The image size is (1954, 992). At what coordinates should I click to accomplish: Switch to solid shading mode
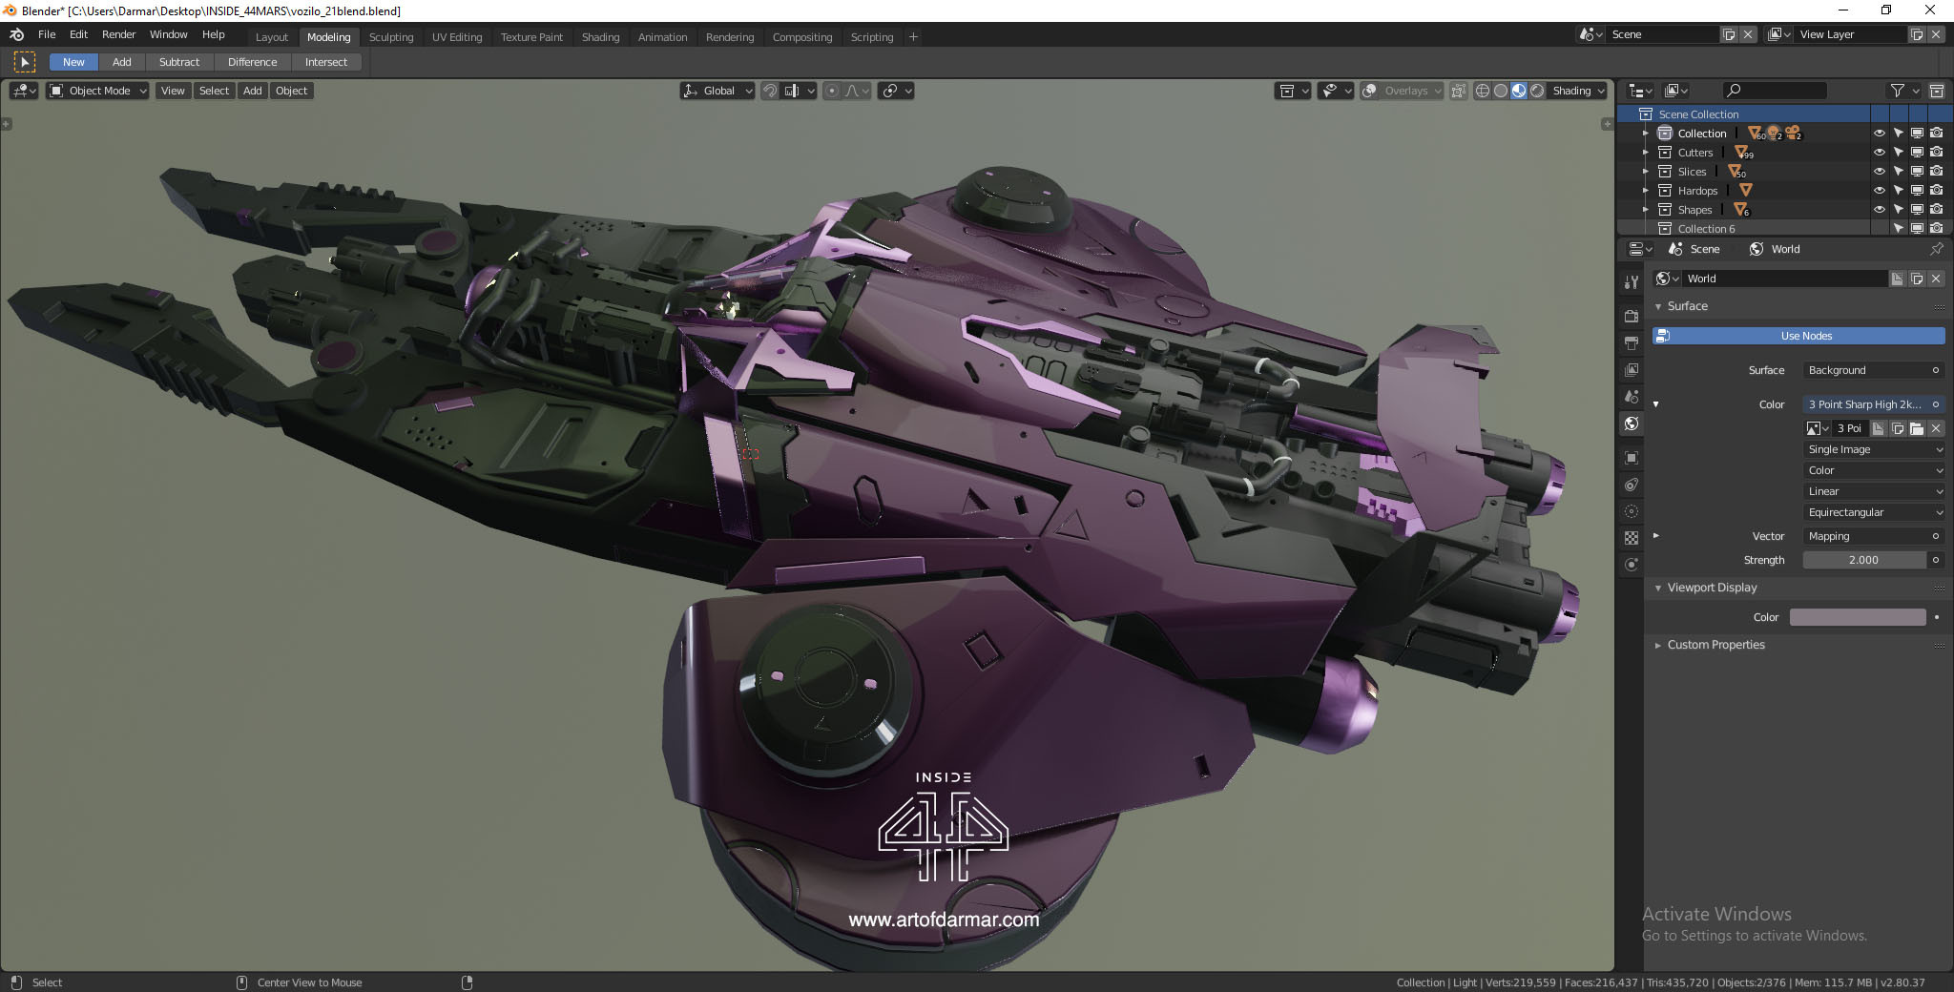pyautogui.click(x=1501, y=91)
